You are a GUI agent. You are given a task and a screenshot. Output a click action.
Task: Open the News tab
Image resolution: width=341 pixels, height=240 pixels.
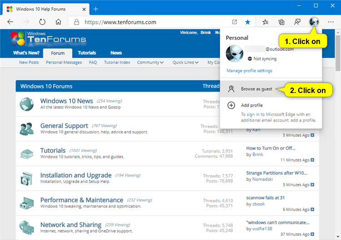(116, 53)
